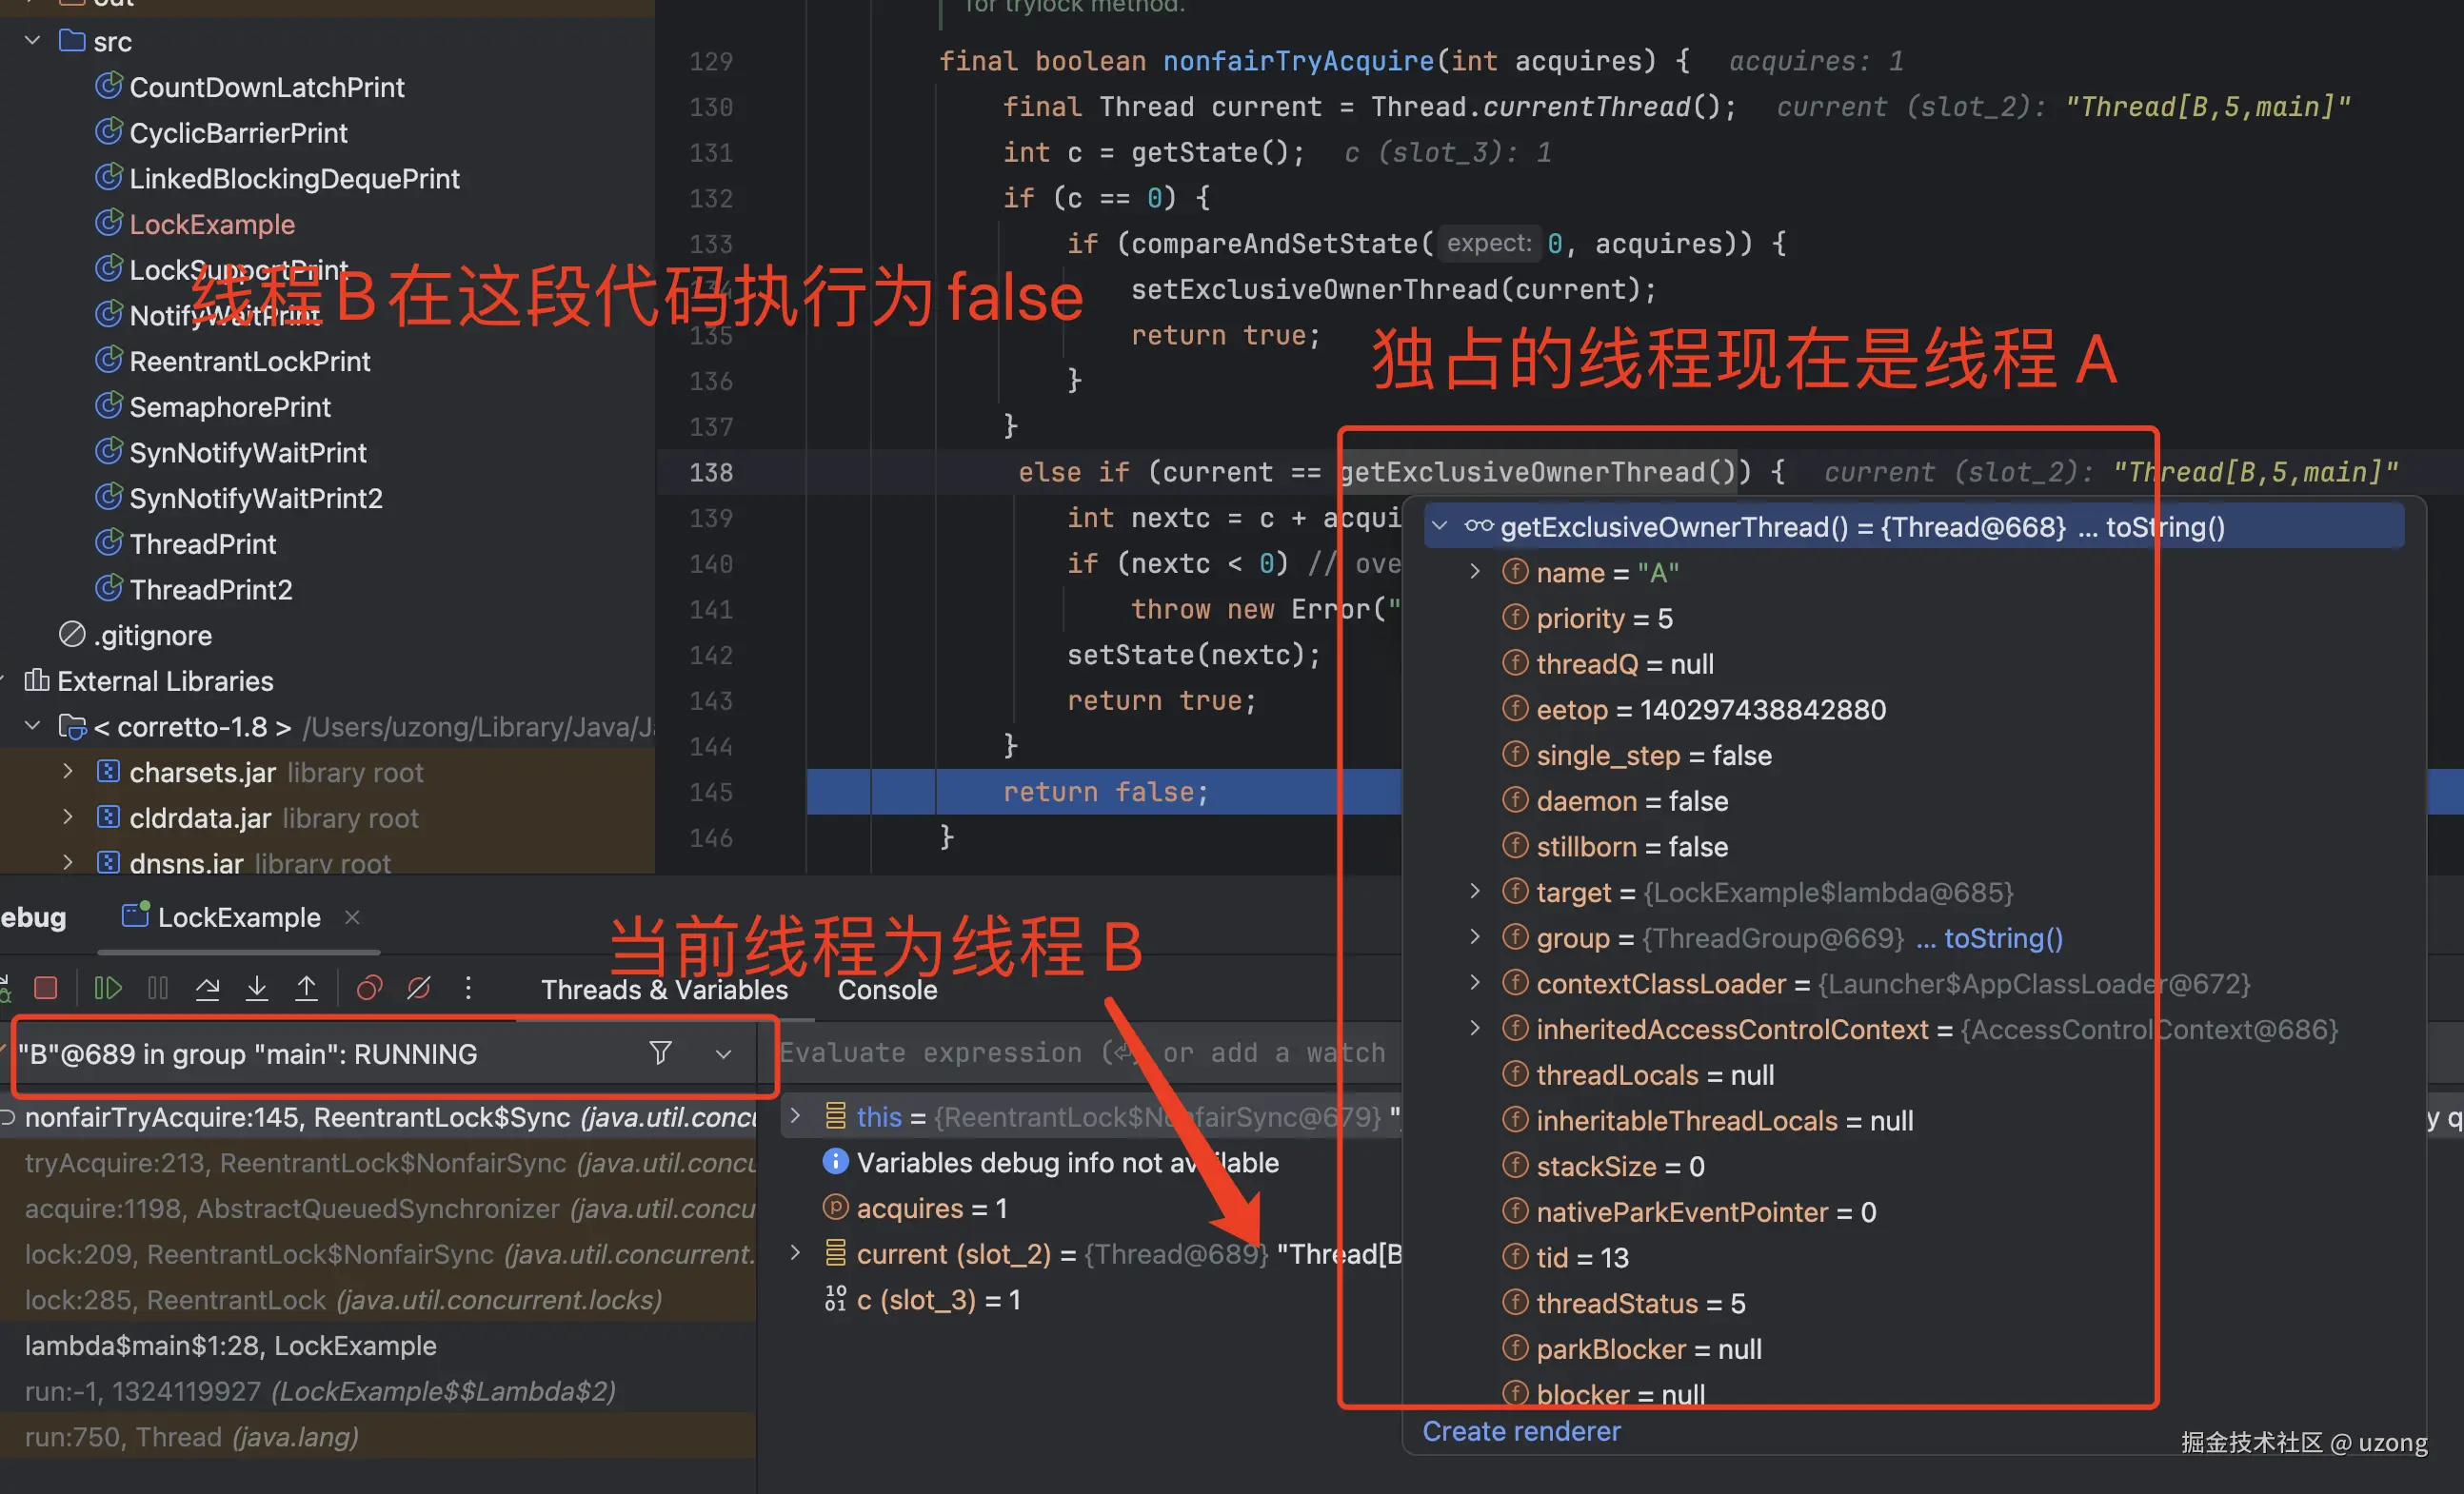Screen dimensions: 2464x1494
Task: Expand the charsets.jar library node
Action: [x=67, y=772]
